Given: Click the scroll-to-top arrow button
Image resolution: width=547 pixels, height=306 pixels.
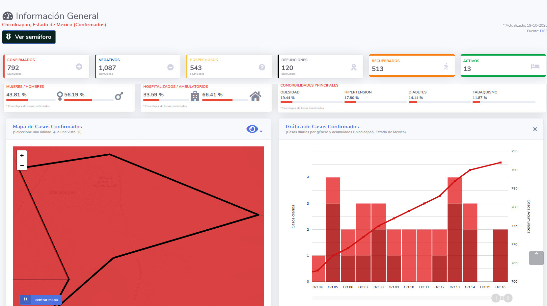Looking at the screenshot, I should 536,258.
